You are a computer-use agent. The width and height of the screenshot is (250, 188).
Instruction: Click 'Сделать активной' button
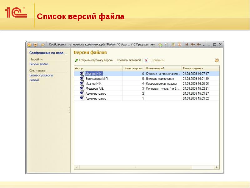click(129, 60)
